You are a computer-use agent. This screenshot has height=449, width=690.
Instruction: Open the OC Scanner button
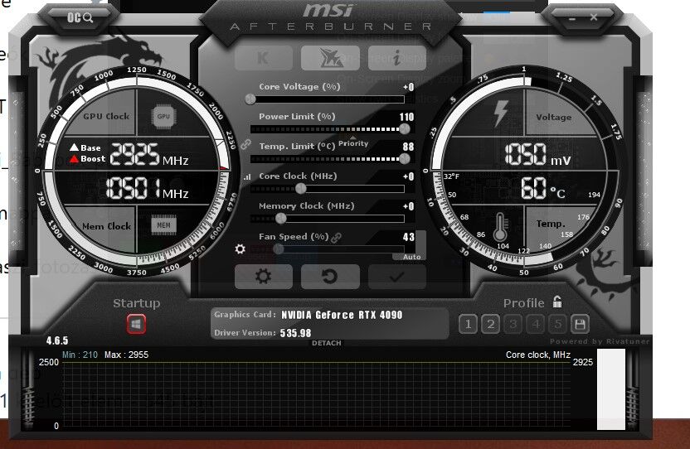[80, 17]
